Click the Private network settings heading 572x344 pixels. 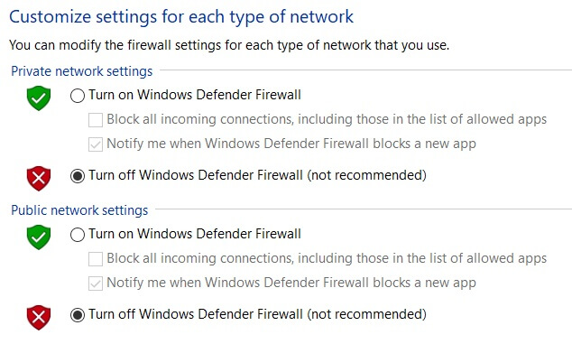[82, 71]
